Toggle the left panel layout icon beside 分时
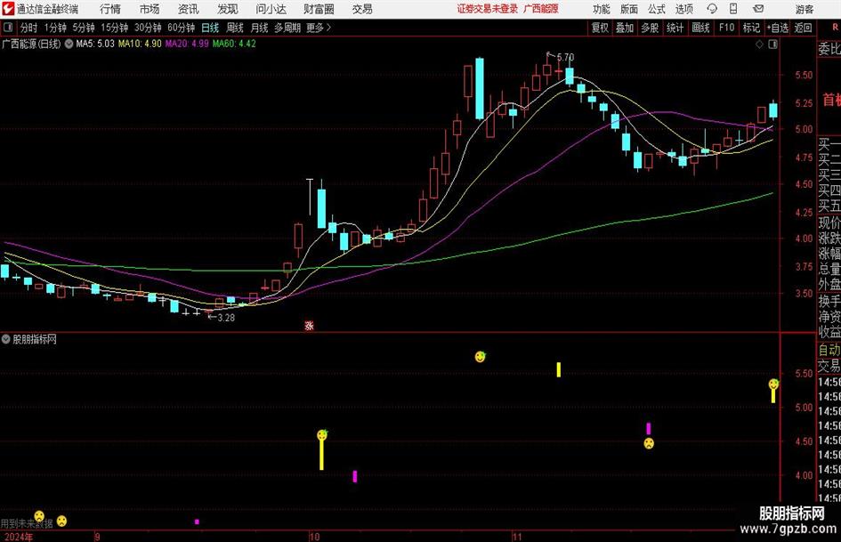The width and height of the screenshot is (841, 542). (x=8, y=28)
